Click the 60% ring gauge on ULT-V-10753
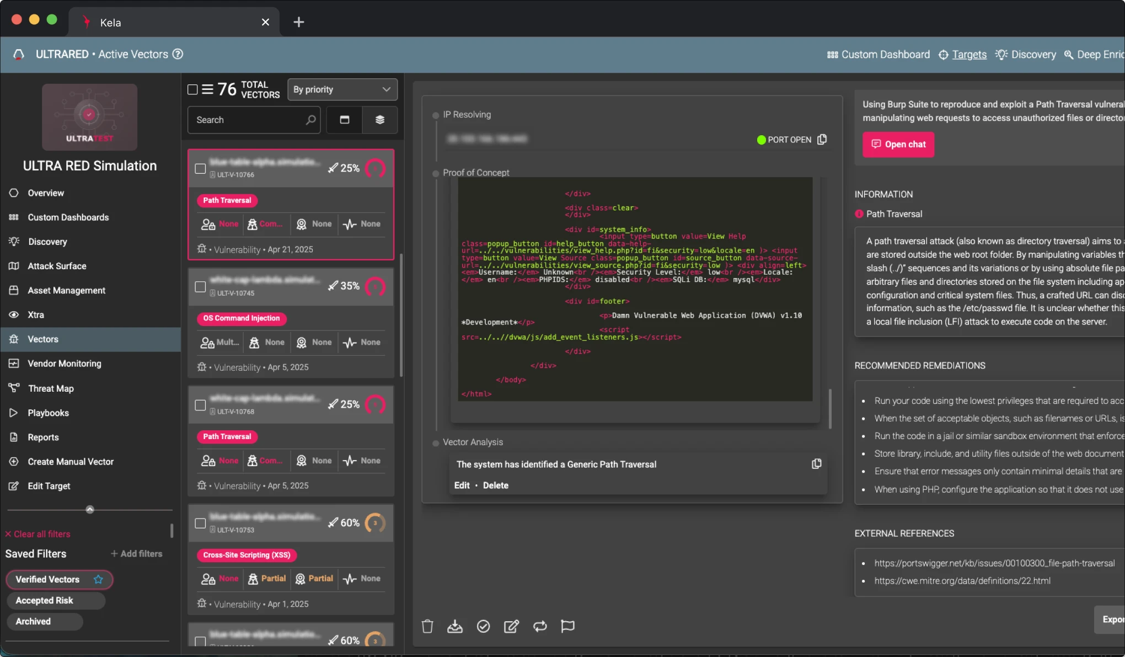The height and width of the screenshot is (657, 1125). pyautogui.click(x=376, y=523)
